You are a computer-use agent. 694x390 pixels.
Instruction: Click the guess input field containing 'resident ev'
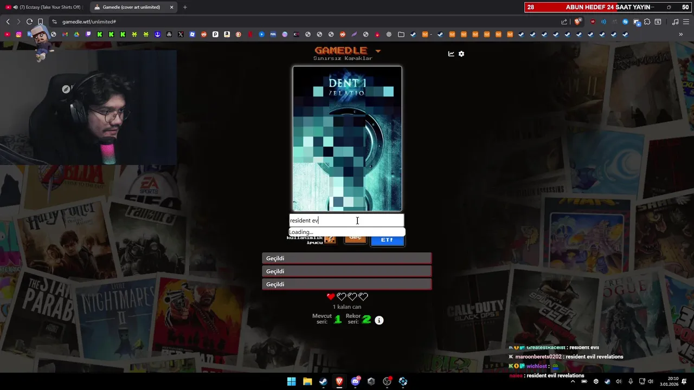[346, 220]
